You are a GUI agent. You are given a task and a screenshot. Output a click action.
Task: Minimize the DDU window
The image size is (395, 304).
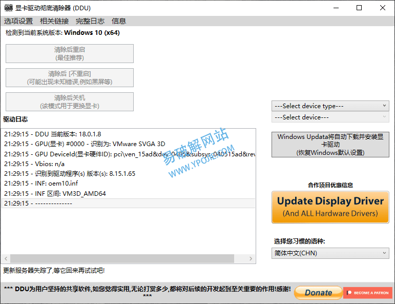point(336,8)
